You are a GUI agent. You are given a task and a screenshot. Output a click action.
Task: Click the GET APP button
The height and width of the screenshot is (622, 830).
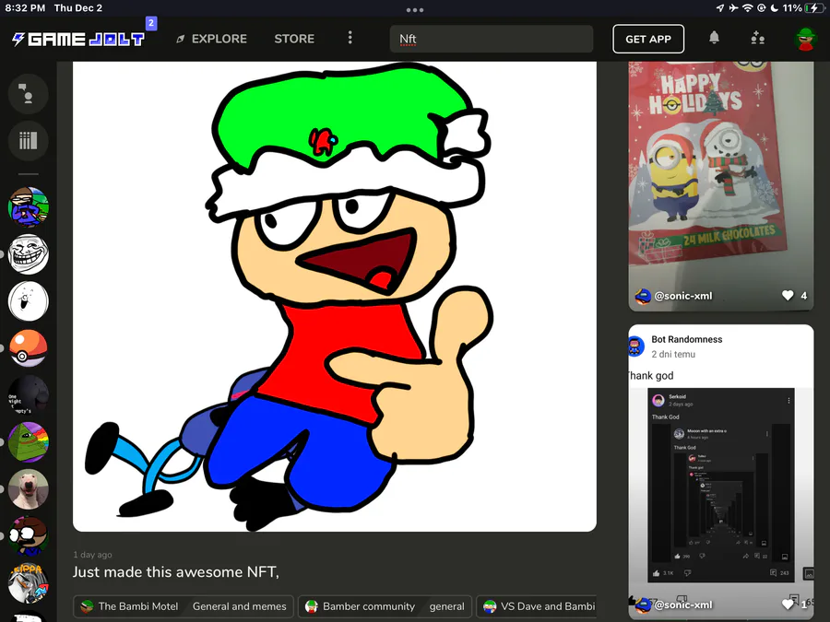(x=648, y=39)
